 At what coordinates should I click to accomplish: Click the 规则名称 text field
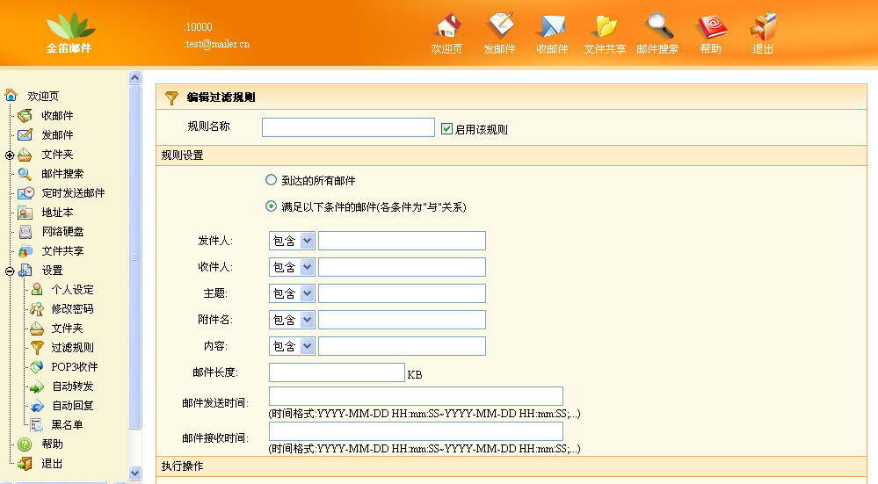pos(348,128)
